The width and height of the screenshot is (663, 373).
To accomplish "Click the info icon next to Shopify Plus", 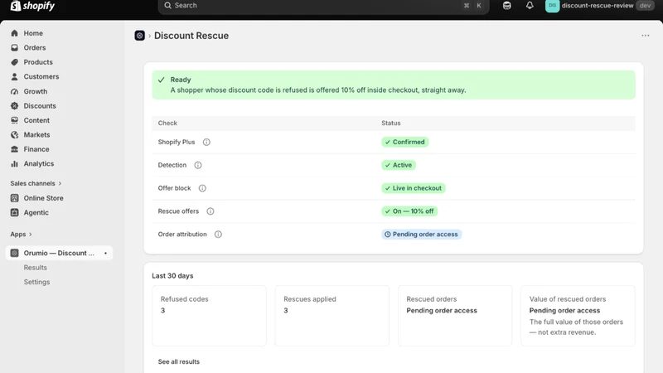I will point(206,142).
